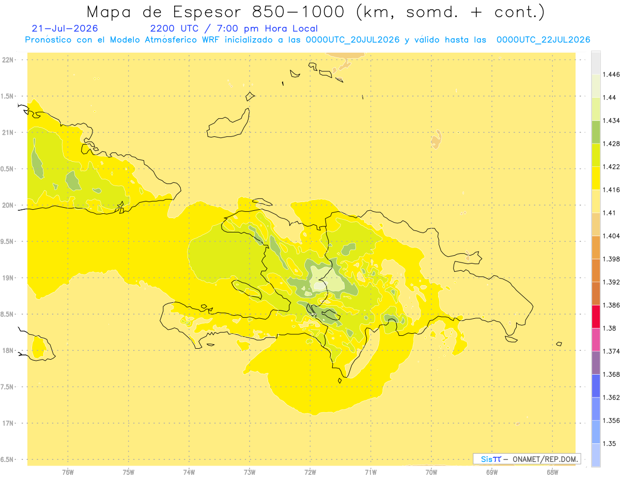Click the '22N' latitude axis label
The image size is (620, 479).
(x=8, y=59)
